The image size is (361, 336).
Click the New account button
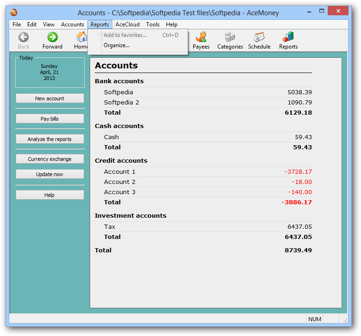pyautogui.click(x=50, y=98)
